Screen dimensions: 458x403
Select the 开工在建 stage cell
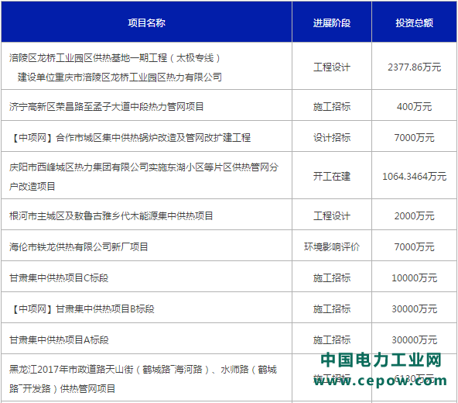332,177
